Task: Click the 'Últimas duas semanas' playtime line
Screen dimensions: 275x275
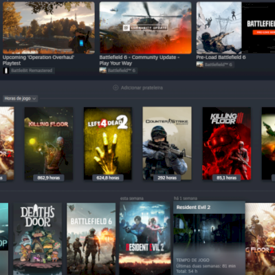Action: tap(206, 266)
